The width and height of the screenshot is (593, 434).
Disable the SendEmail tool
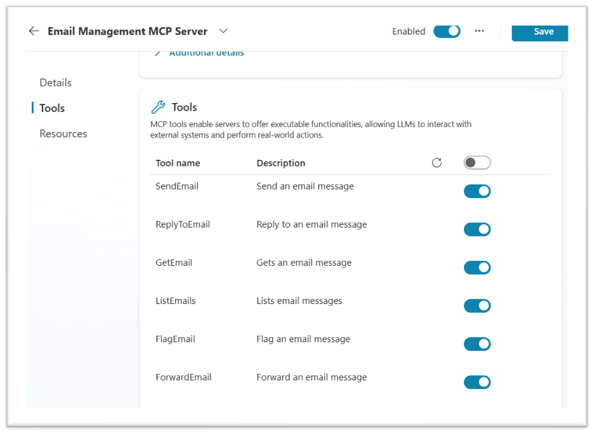477,191
